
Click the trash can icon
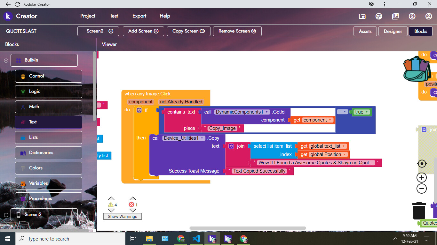(419, 211)
